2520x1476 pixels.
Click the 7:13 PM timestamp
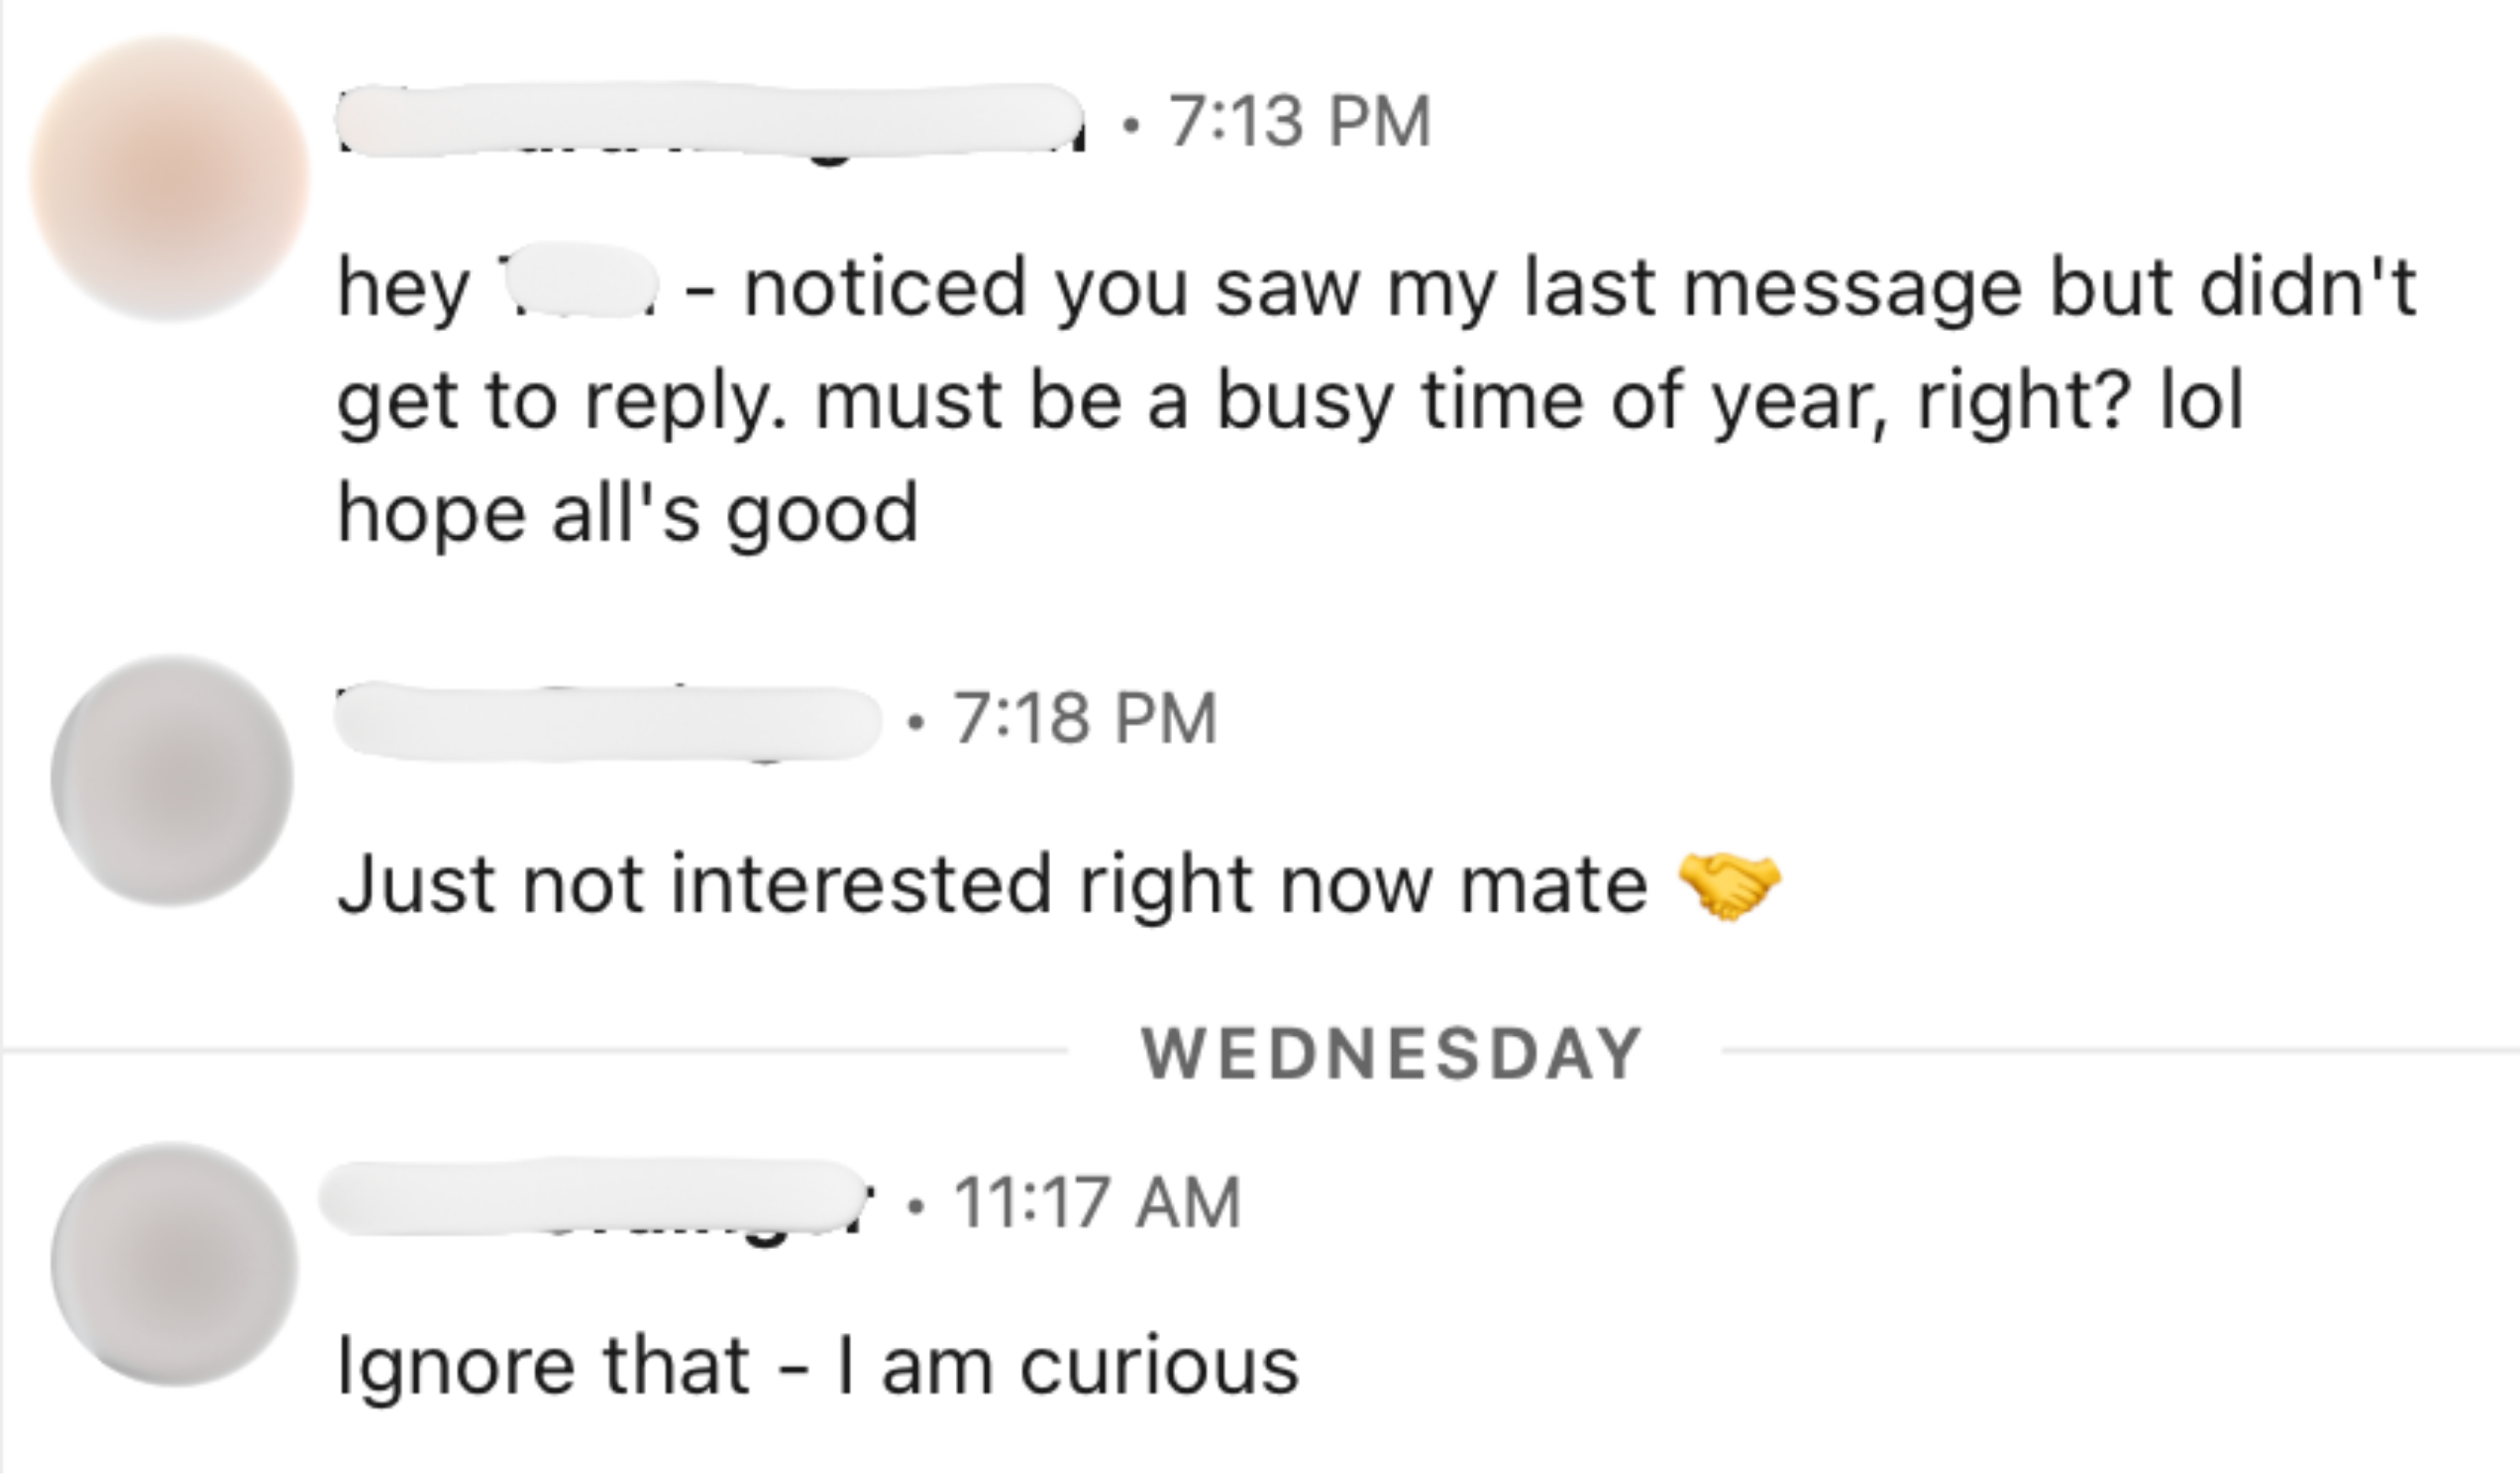click(x=1299, y=122)
